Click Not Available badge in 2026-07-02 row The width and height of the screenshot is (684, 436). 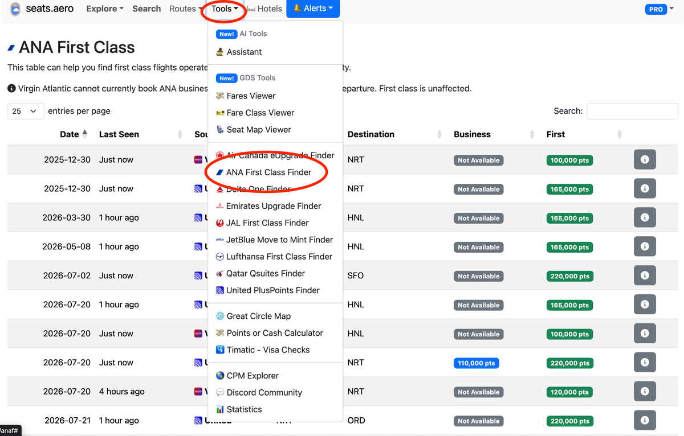pos(479,276)
